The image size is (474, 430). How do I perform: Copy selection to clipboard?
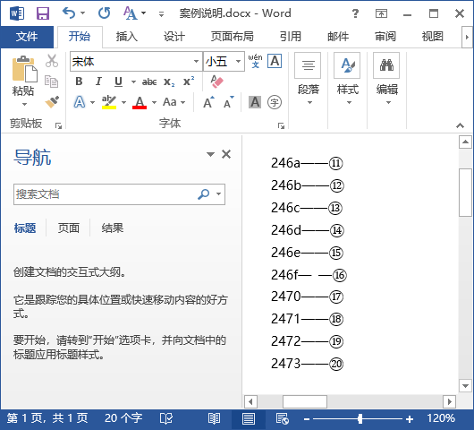(x=51, y=82)
